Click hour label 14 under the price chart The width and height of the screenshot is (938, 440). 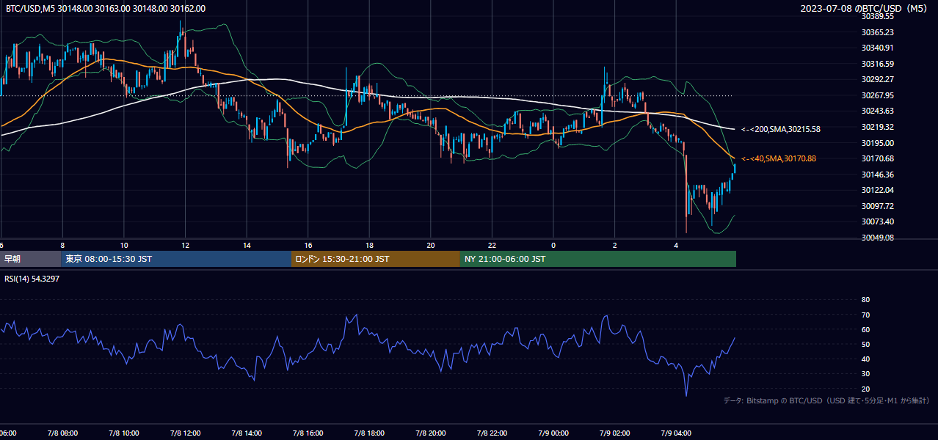(x=247, y=245)
